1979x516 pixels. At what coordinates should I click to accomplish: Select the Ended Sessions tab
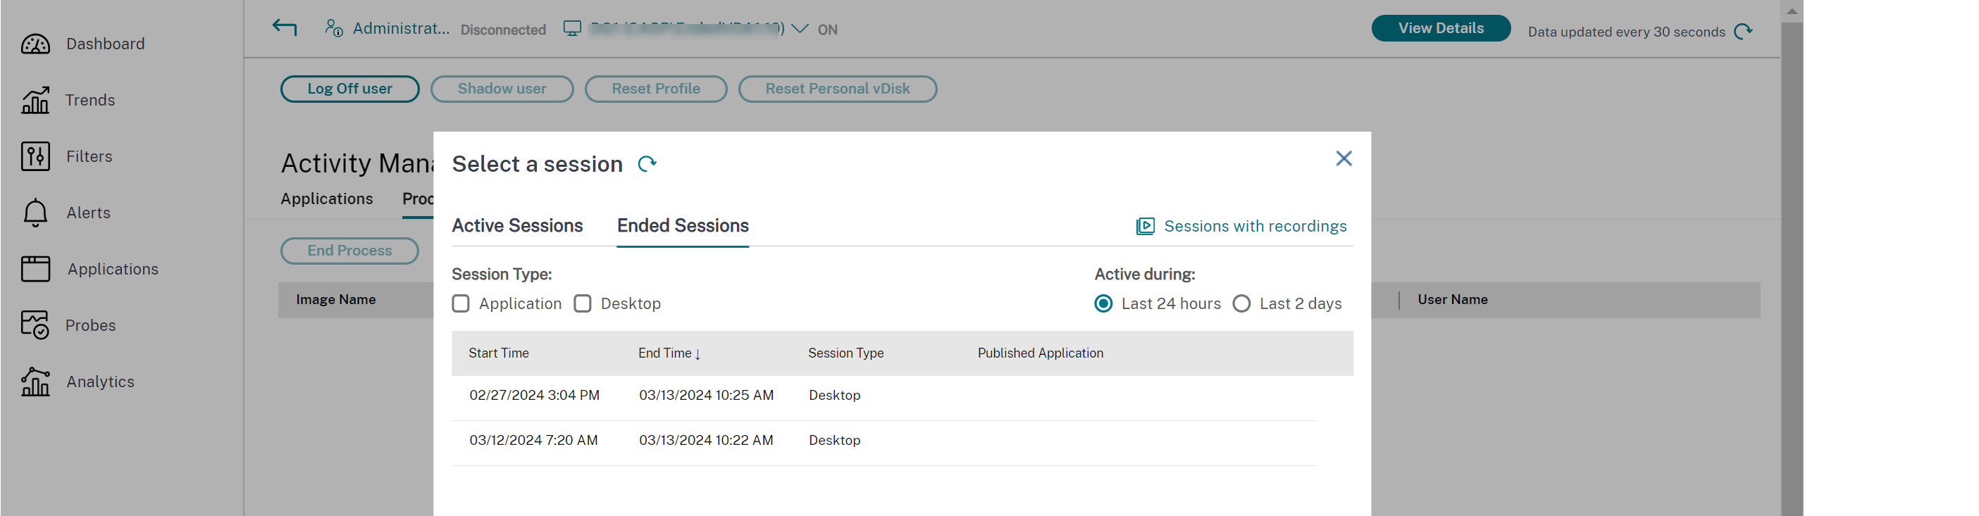[x=682, y=226]
